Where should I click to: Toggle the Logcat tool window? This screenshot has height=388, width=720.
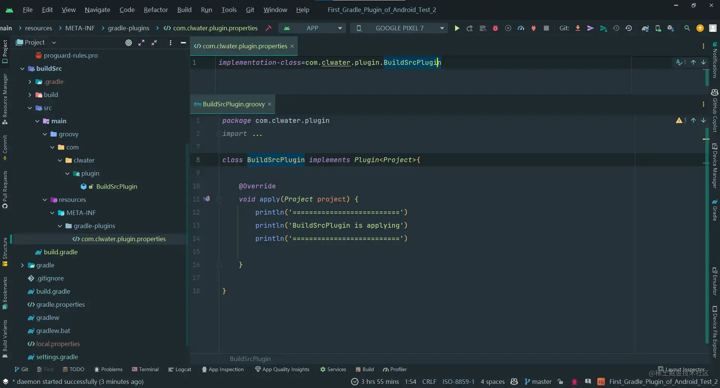coord(180,369)
